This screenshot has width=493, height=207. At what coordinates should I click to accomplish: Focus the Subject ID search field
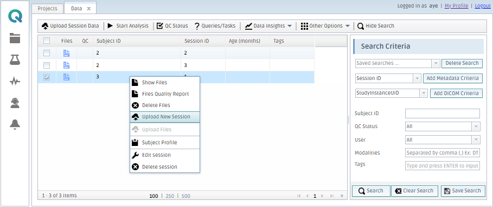coord(443,113)
